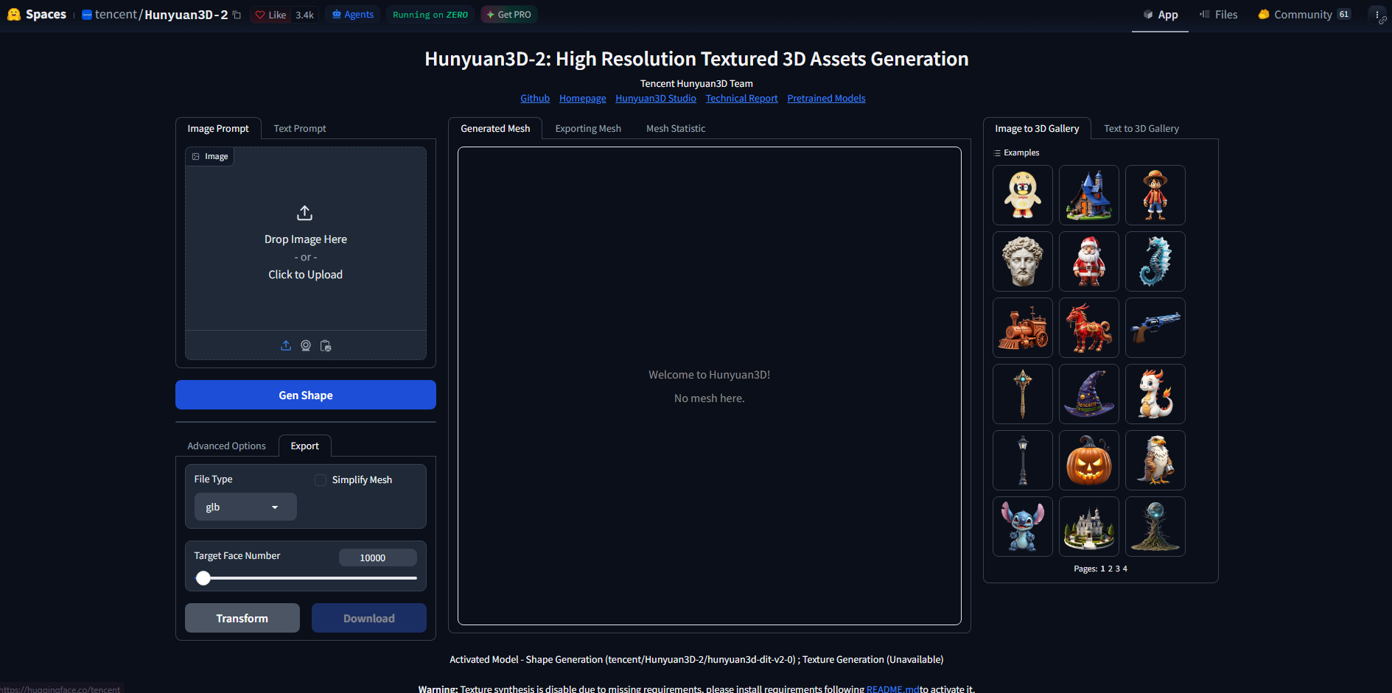Go to examples page 2
The width and height of the screenshot is (1392, 693).
[1111, 569]
